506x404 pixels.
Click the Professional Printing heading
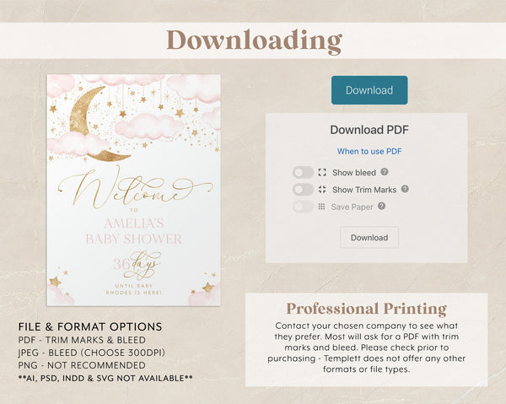tap(366, 309)
